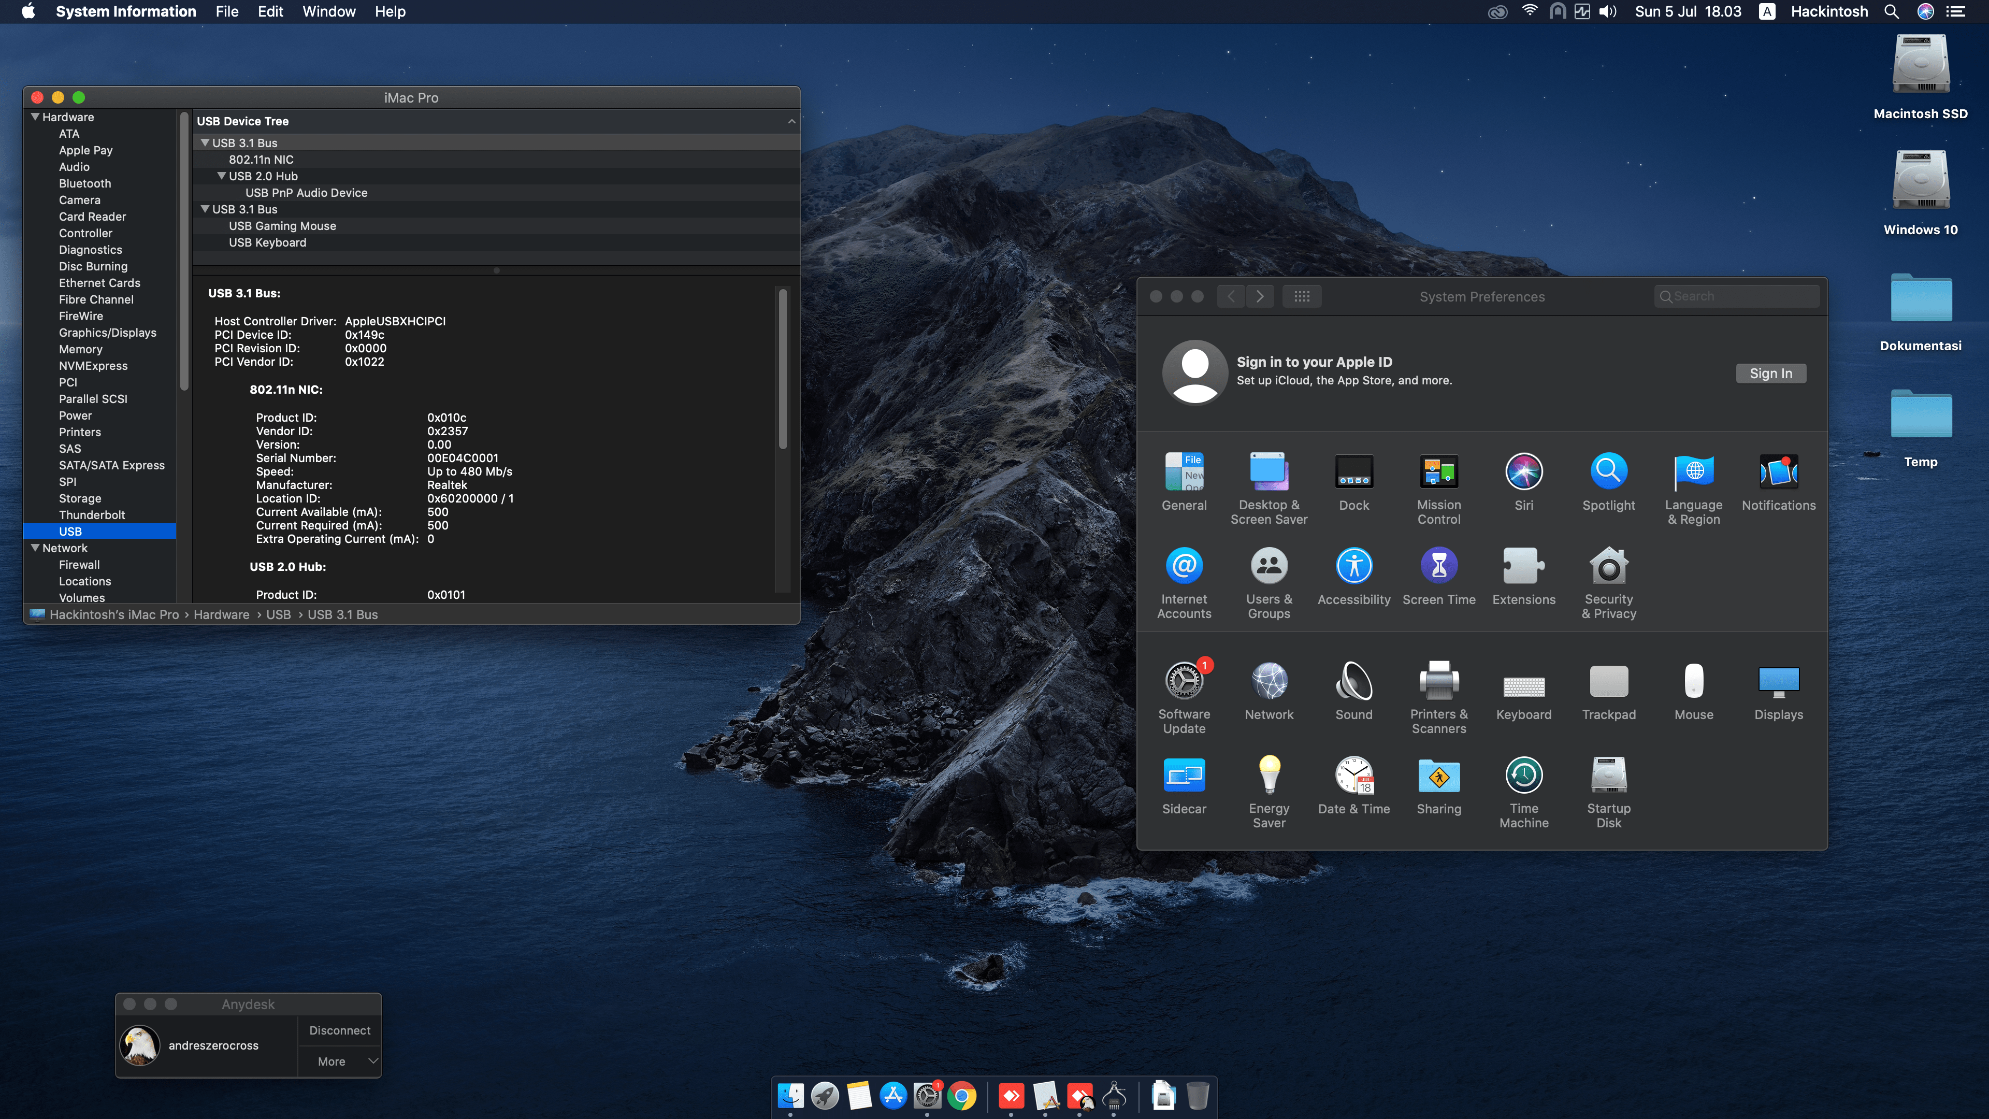Click the Apple ID Sign In button
The image size is (1989, 1119).
(x=1770, y=374)
